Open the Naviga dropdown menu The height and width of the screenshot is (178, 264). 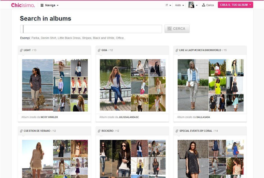[x=50, y=5]
